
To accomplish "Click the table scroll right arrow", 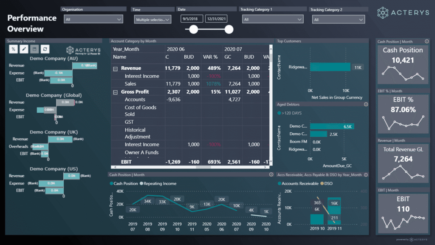I will click(x=265, y=167).
